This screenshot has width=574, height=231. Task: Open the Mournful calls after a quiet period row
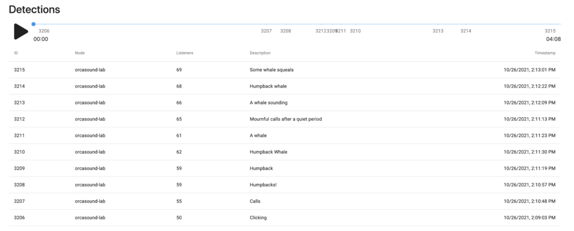click(284, 119)
